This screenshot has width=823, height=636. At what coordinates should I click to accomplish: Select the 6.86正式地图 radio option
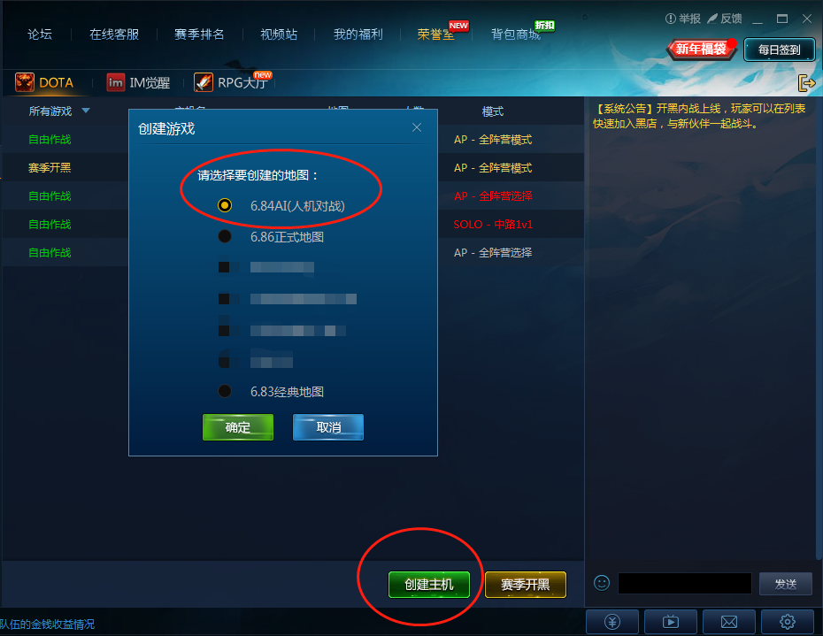pos(225,236)
